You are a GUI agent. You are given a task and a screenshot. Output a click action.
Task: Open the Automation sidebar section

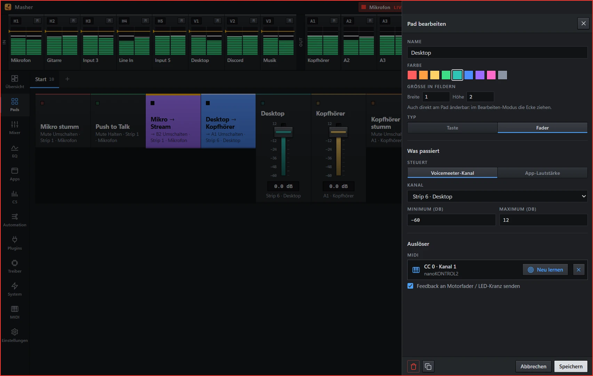(15, 220)
